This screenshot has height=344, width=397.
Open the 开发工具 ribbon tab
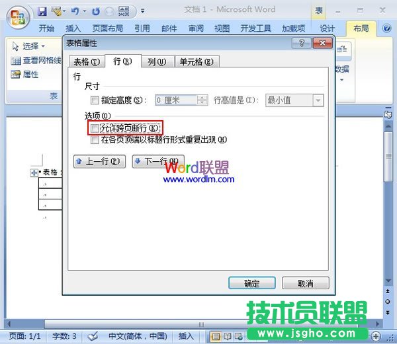click(255, 28)
